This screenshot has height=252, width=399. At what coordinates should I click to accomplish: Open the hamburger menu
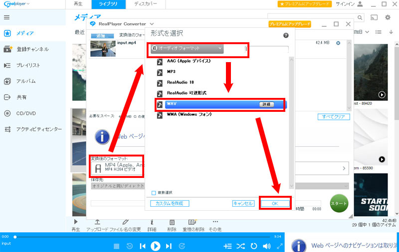tap(7, 17)
